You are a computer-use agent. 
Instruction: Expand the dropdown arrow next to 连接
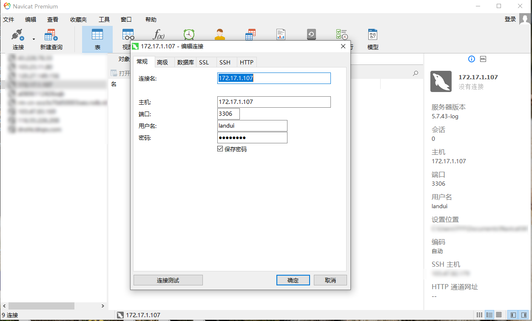click(x=34, y=39)
